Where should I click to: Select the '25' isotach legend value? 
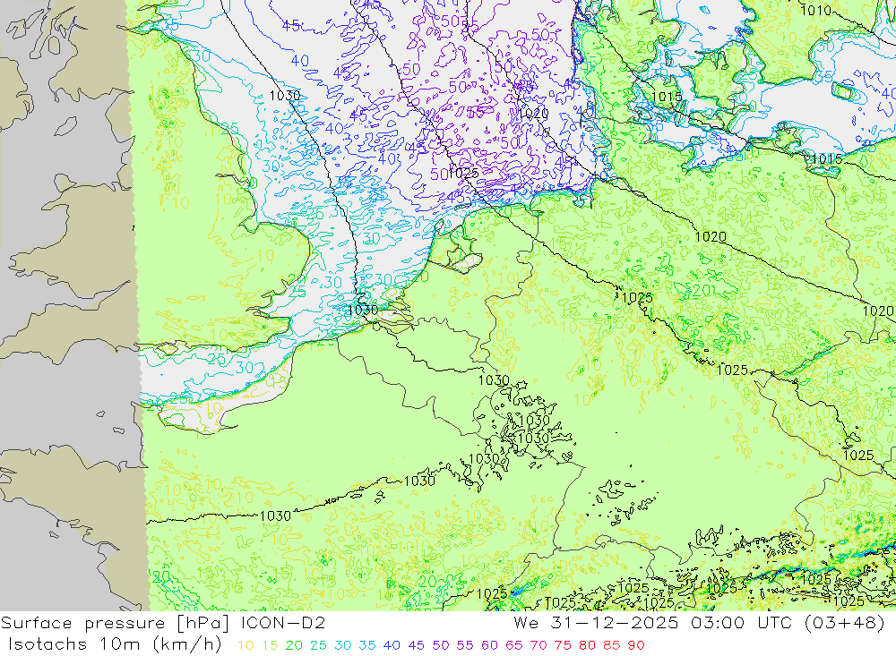(x=319, y=646)
